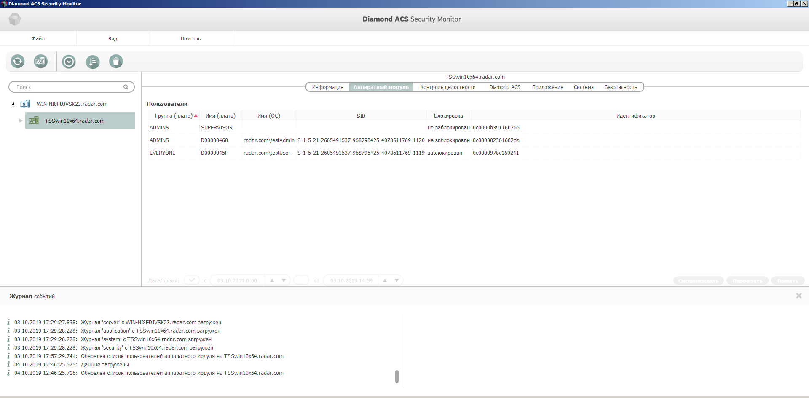809x398 pixels.
Task: Switch to the Приложение tab
Action: click(547, 87)
